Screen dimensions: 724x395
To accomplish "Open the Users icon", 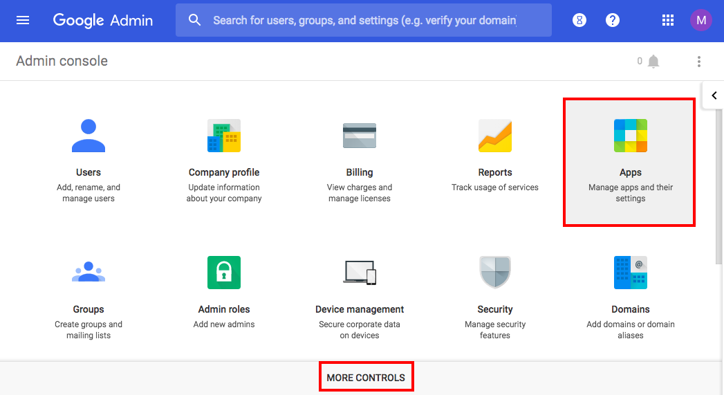I will 89,136.
